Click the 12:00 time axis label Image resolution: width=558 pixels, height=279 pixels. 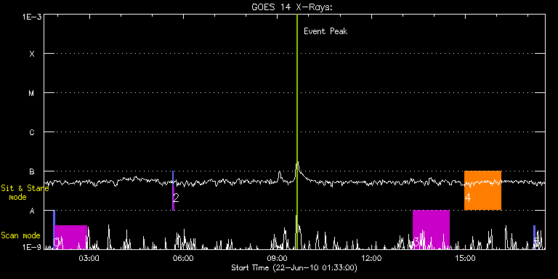click(371, 258)
